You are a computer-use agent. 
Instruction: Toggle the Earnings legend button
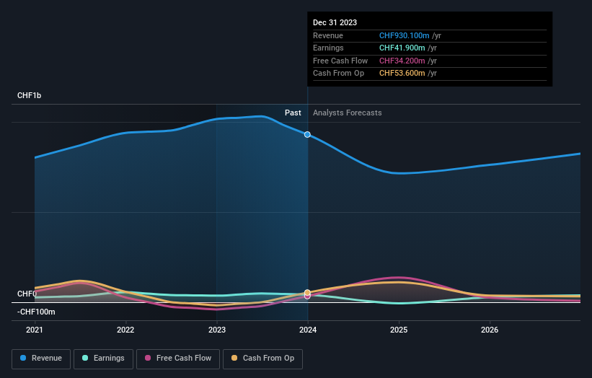[x=103, y=359]
